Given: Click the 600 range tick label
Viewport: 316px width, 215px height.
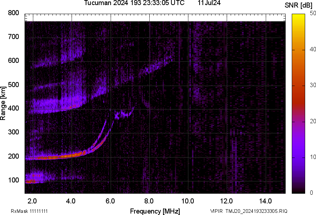Looking at the screenshot, I should (x=13, y=60).
